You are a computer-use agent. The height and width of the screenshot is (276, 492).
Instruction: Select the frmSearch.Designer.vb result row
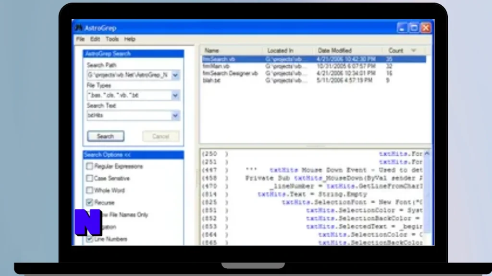314,73
